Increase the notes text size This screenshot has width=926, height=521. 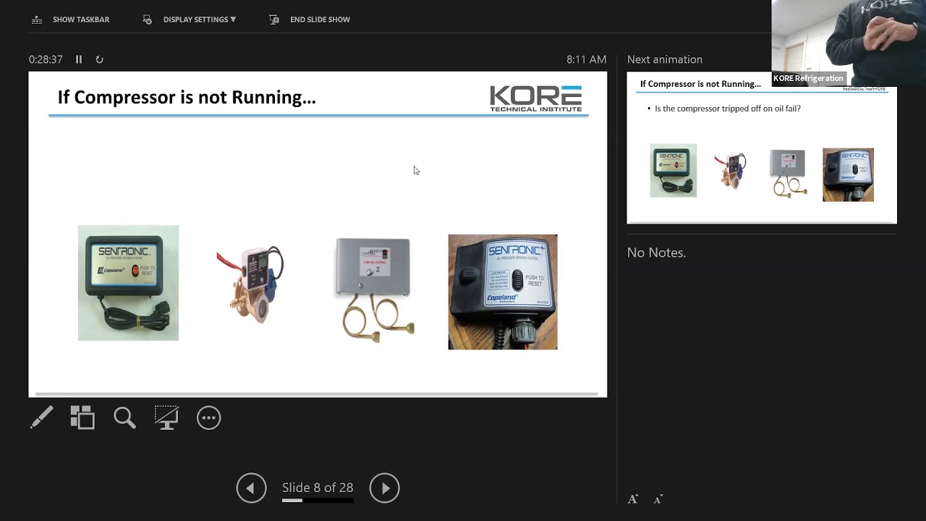pyautogui.click(x=633, y=499)
